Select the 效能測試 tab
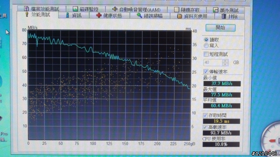Viewport: 280px width, 157px height. pos(38,14)
